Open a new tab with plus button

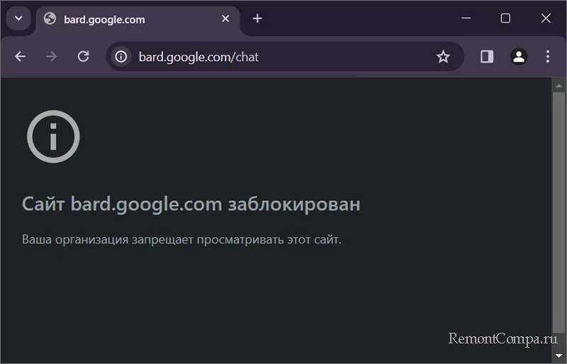257,19
